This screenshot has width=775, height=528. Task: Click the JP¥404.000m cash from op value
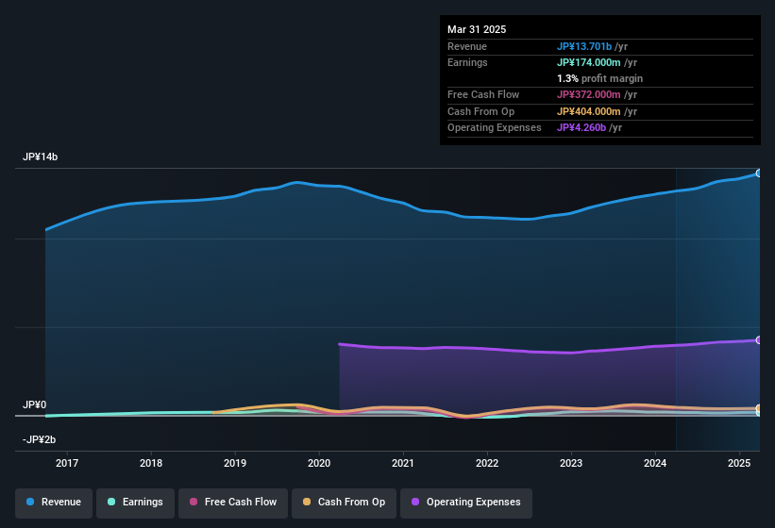click(589, 111)
